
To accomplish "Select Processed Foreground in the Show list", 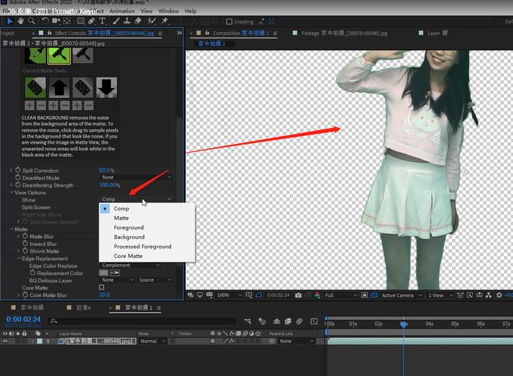I will [142, 247].
